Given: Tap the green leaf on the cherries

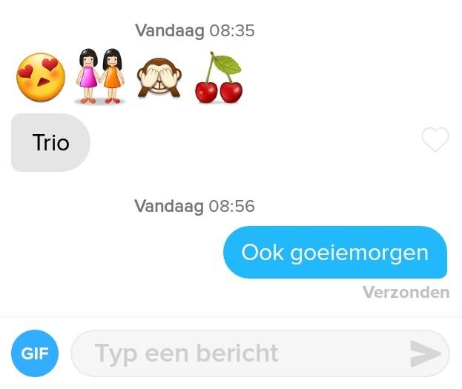Looking at the screenshot, I should click(x=227, y=64).
